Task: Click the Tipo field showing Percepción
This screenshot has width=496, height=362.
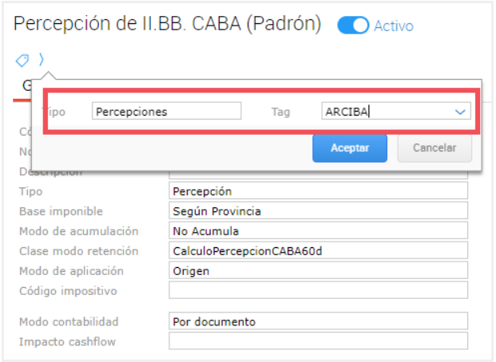Action: [318, 191]
